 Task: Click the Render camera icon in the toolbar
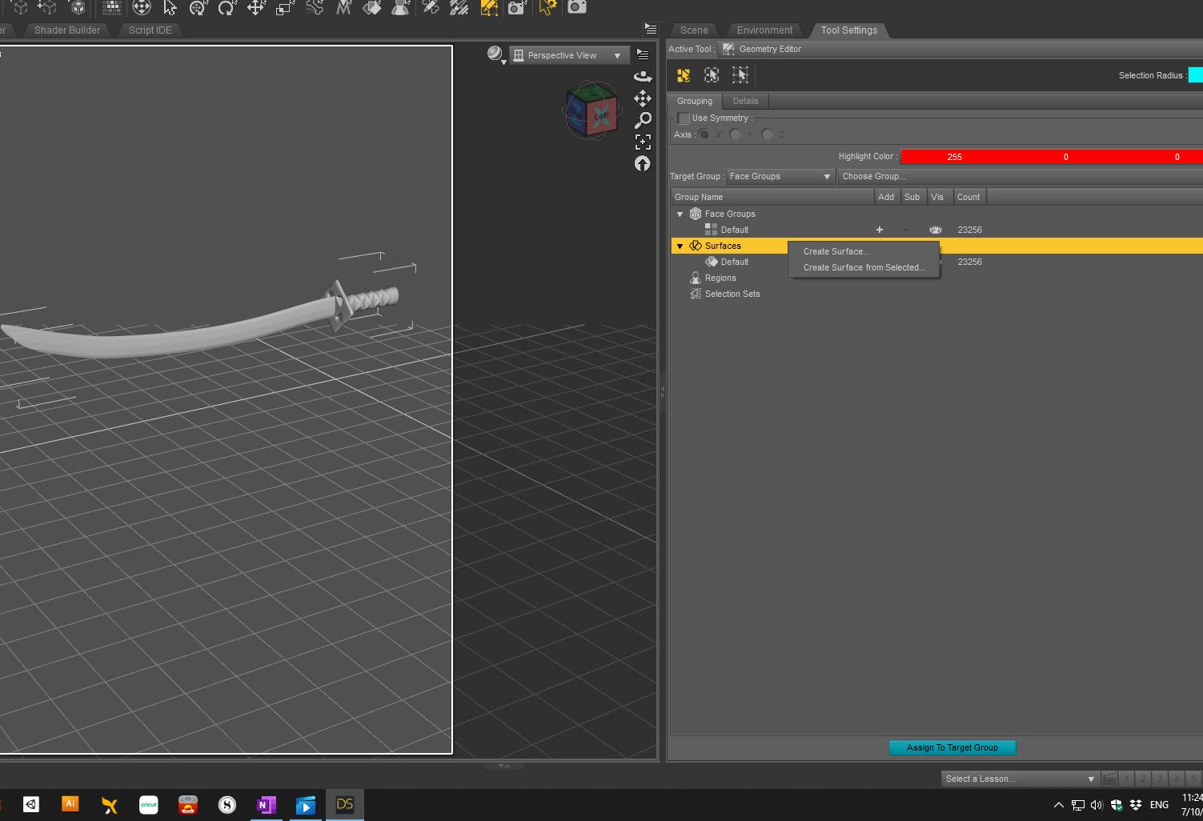[576, 7]
